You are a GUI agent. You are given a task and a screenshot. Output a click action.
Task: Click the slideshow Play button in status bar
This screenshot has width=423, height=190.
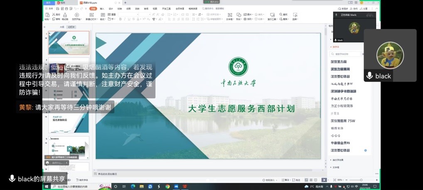(324, 180)
